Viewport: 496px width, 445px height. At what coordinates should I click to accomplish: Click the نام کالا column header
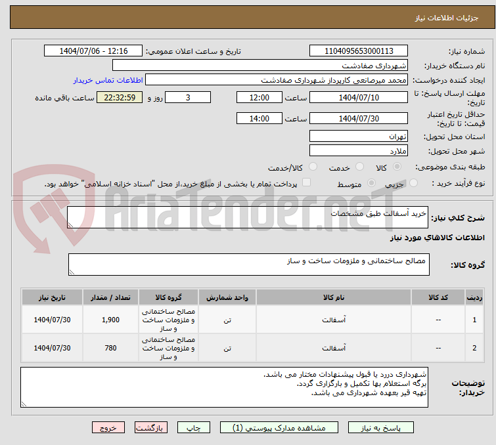(x=334, y=297)
